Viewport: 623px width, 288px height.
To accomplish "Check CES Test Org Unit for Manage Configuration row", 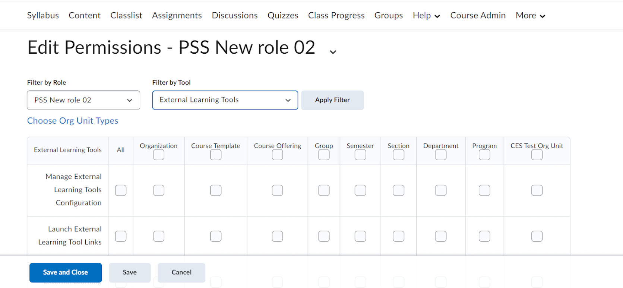I will pos(537,190).
